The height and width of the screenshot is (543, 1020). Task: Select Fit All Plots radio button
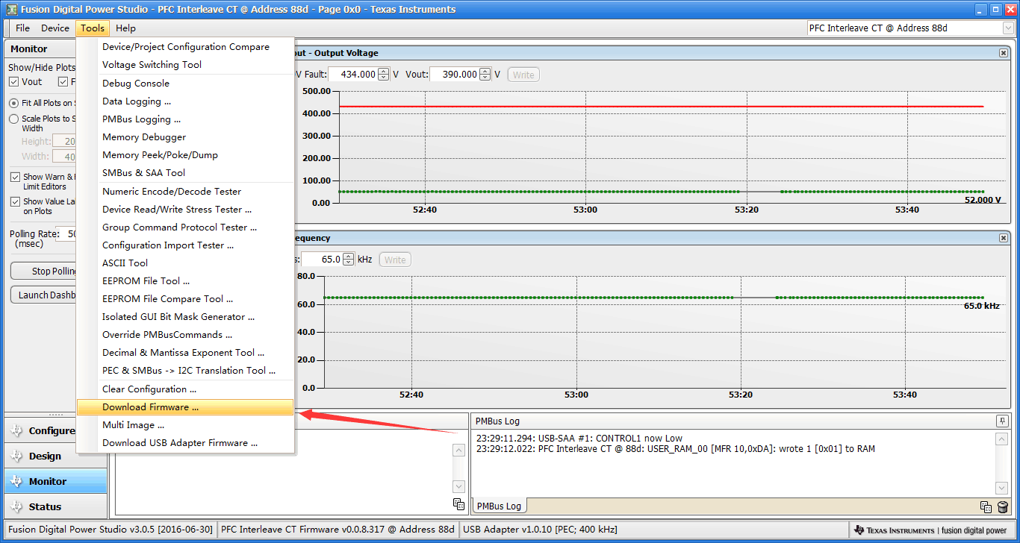tap(13, 103)
